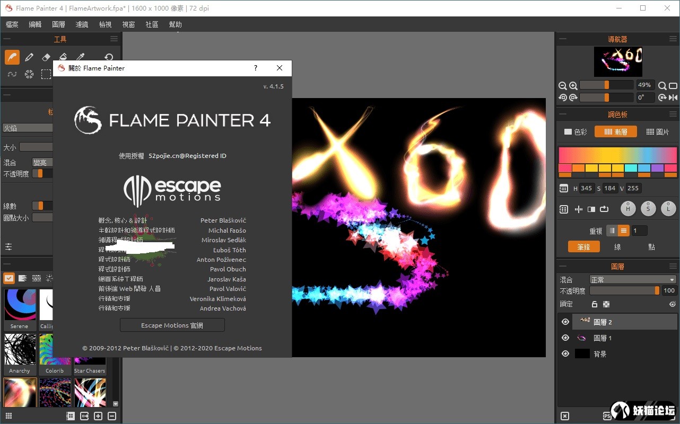Toggle the H knob button
This screenshot has height=424, width=680.
click(x=628, y=209)
